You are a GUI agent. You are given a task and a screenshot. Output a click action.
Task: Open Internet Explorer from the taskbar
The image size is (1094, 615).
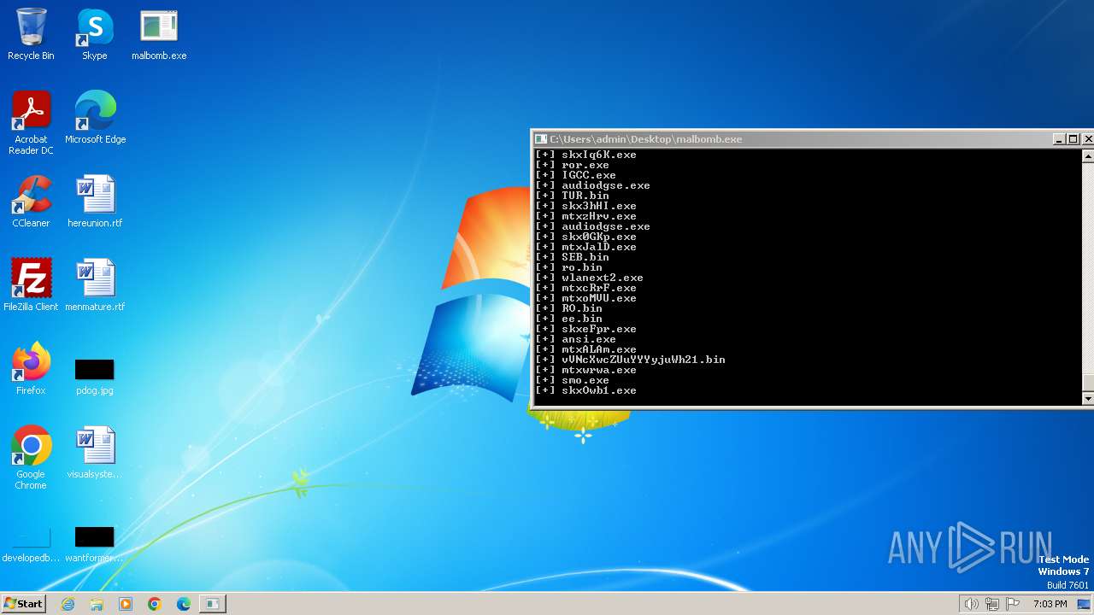[x=68, y=604]
